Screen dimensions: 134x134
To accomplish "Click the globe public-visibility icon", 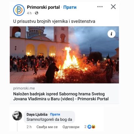I will click(37, 13).
